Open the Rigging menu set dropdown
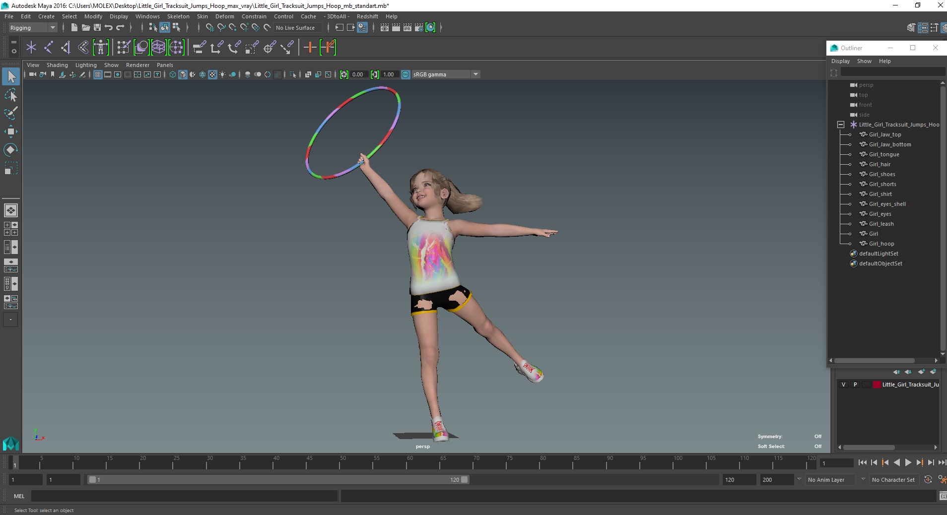 (x=33, y=28)
